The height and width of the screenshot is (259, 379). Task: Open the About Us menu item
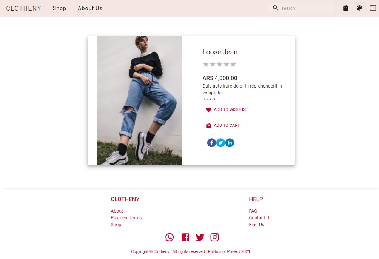point(90,8)
